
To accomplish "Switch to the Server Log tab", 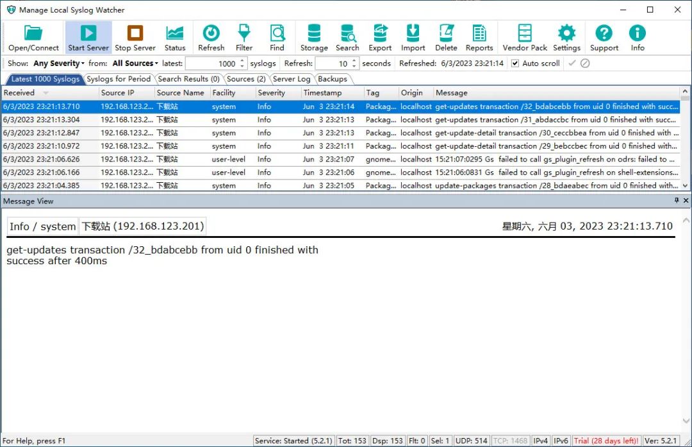I will coord(292,79).
